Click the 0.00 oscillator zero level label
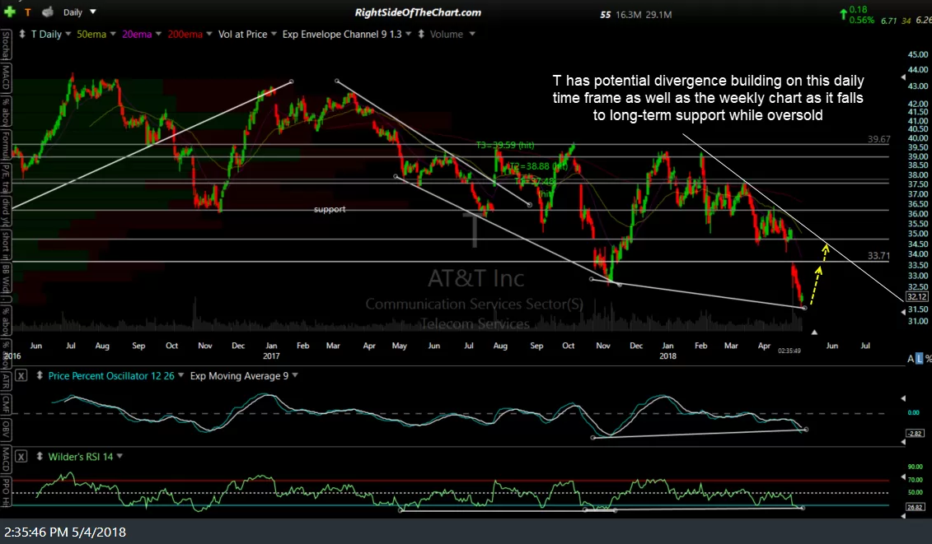Image resolution: width=932 pixels, height=544 pixels. [914, 412]
